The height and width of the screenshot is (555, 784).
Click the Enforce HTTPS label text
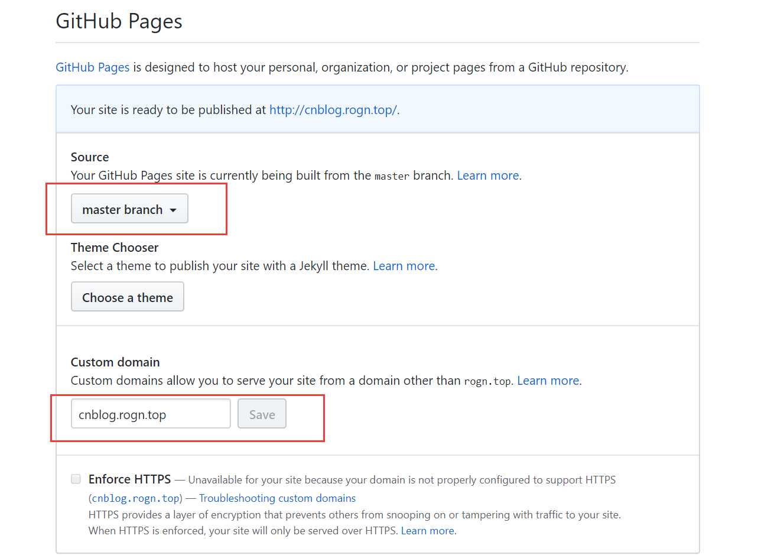[x=130, y=479]
